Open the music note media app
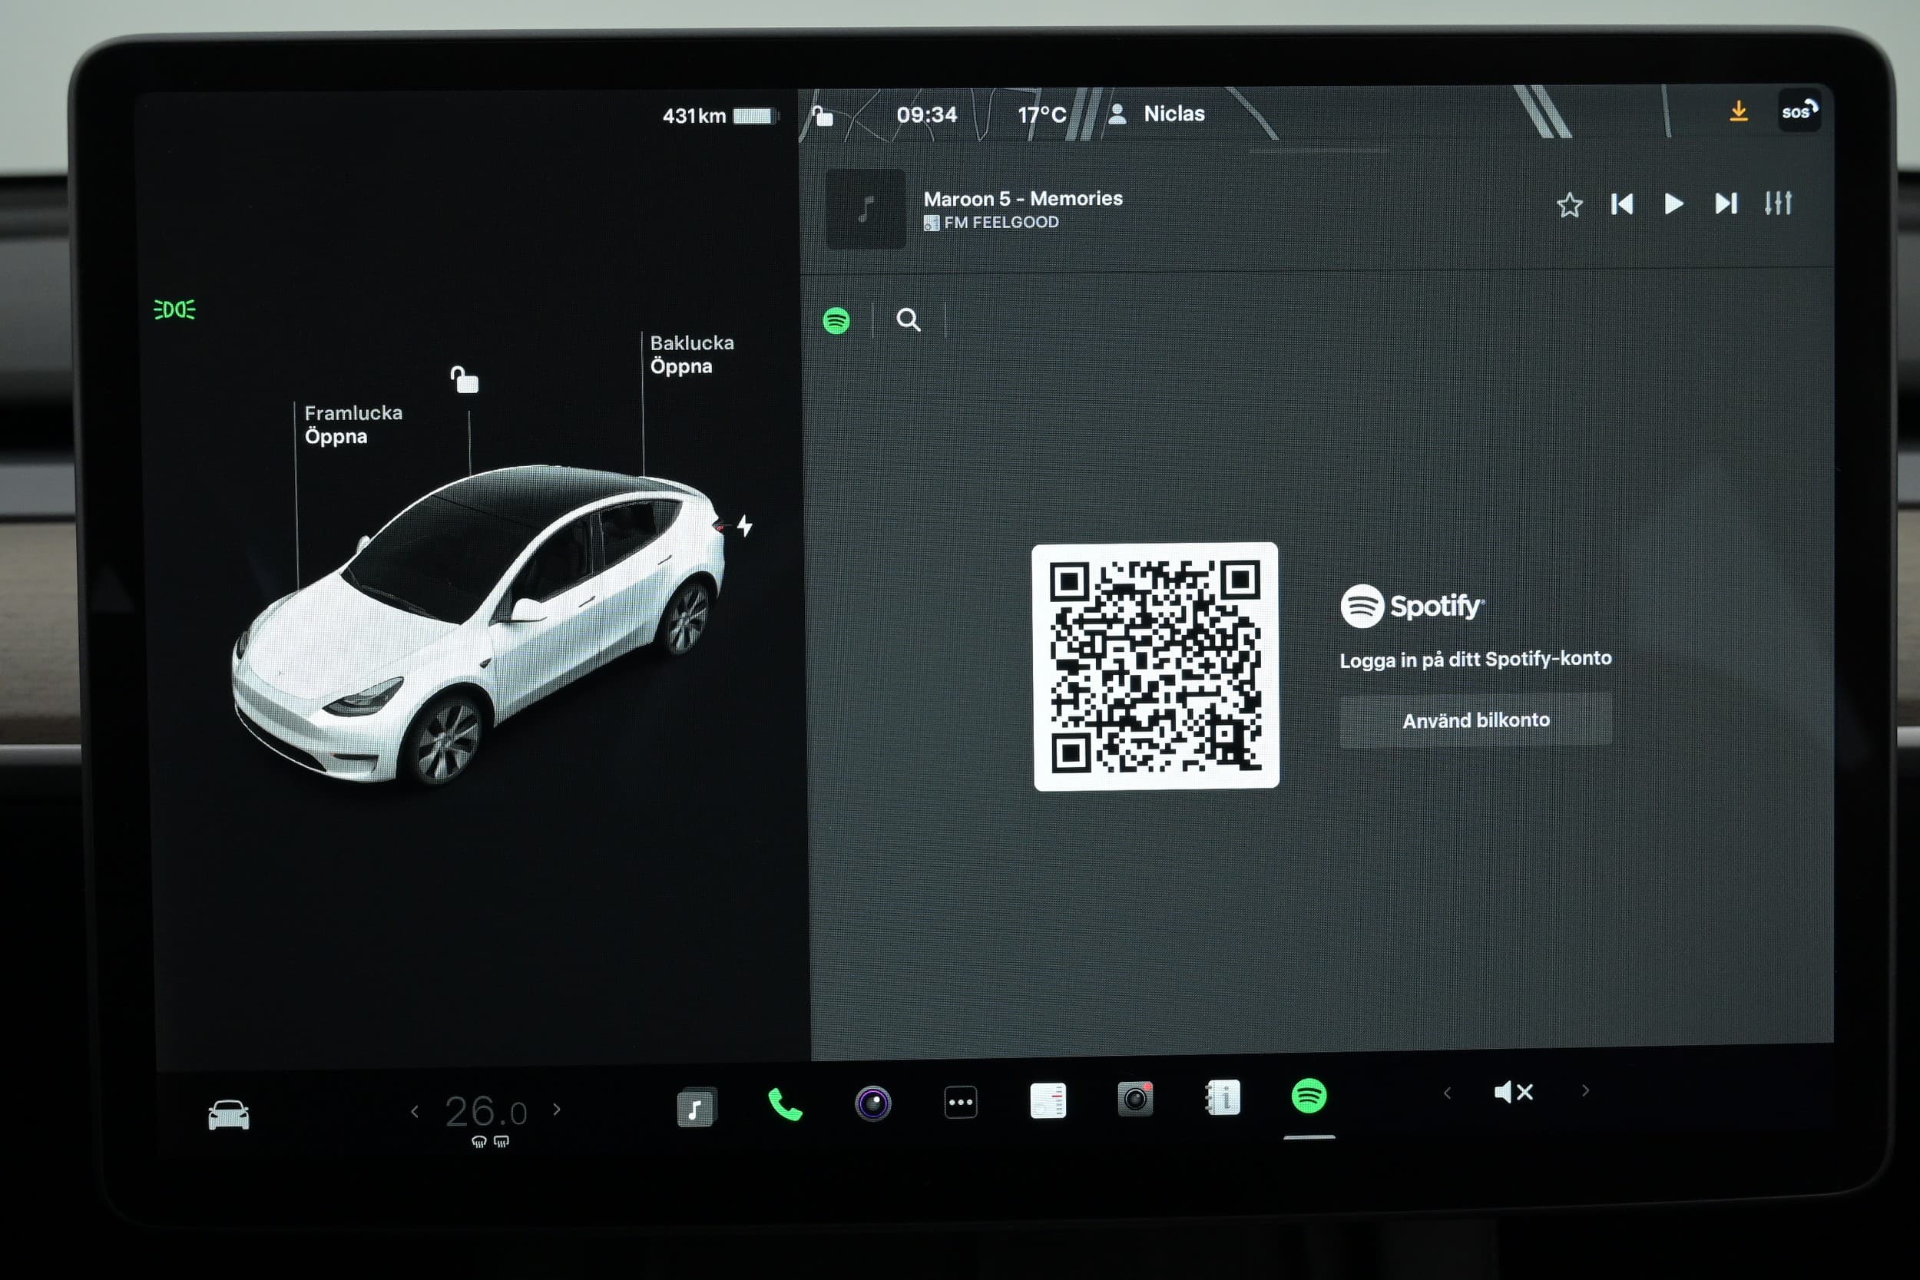This screenshot has width=1920, height=1280. [x=697, y=1108]
